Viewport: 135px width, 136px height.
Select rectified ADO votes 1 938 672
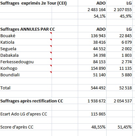coord(92,101)
